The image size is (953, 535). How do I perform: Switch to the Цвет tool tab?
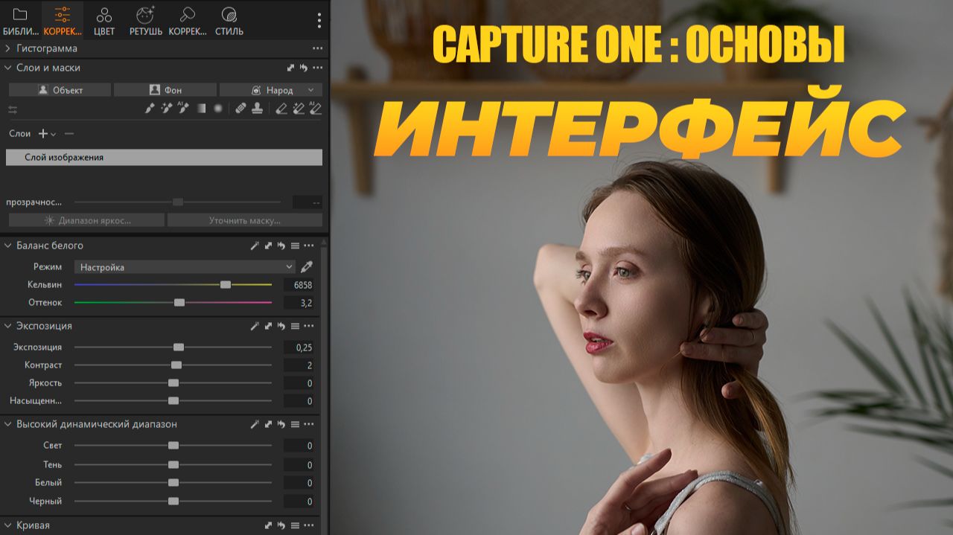pyautogui.click(x=104, y=21)
